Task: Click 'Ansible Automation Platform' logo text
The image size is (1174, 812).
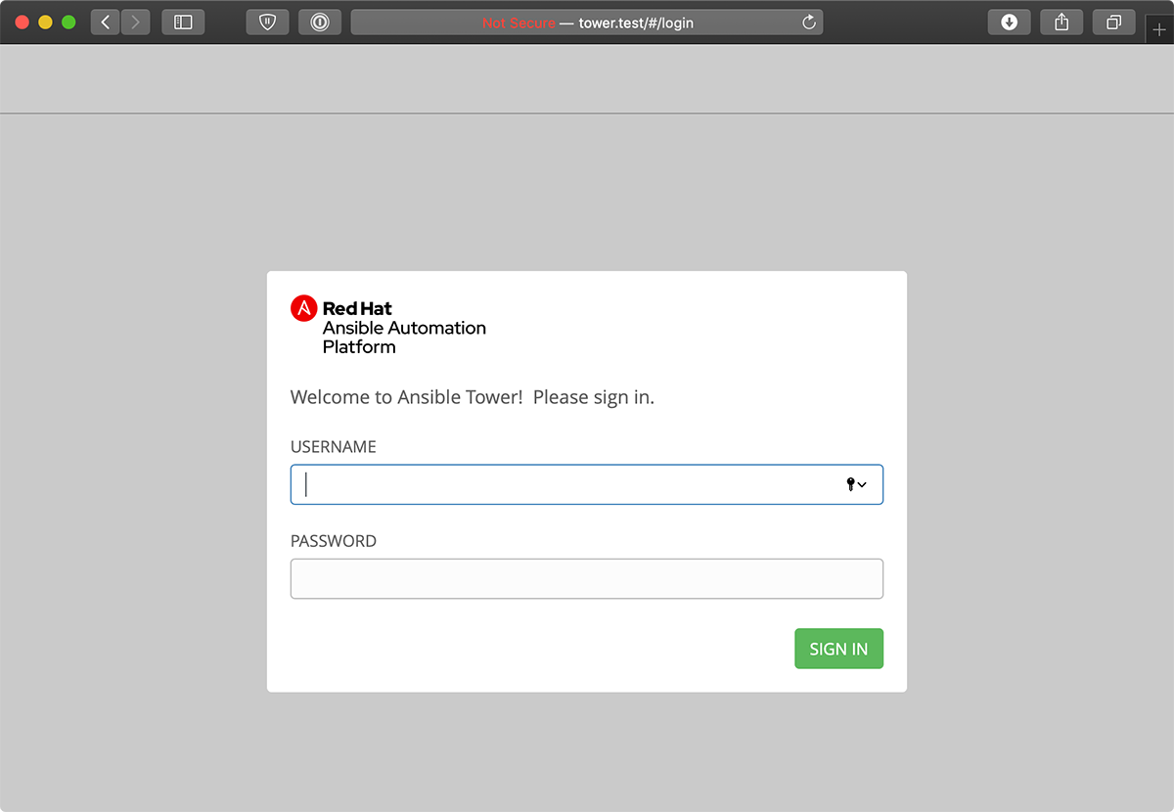Action: [404, 337]
